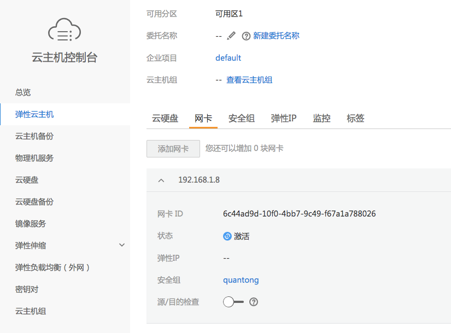Click the help icon next to 新建委托名称

(246, 36)
